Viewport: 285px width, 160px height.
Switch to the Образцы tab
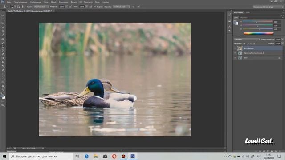(x=244, y=18)
